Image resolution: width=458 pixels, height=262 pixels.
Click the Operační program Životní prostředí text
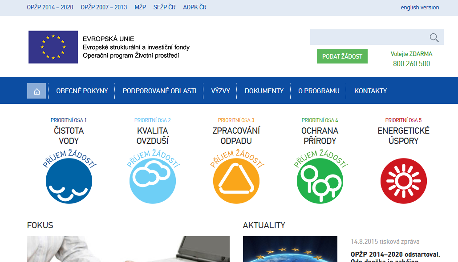(131, 56)
